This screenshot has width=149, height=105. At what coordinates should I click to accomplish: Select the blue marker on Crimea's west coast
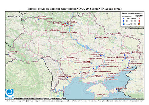(97, 97)
